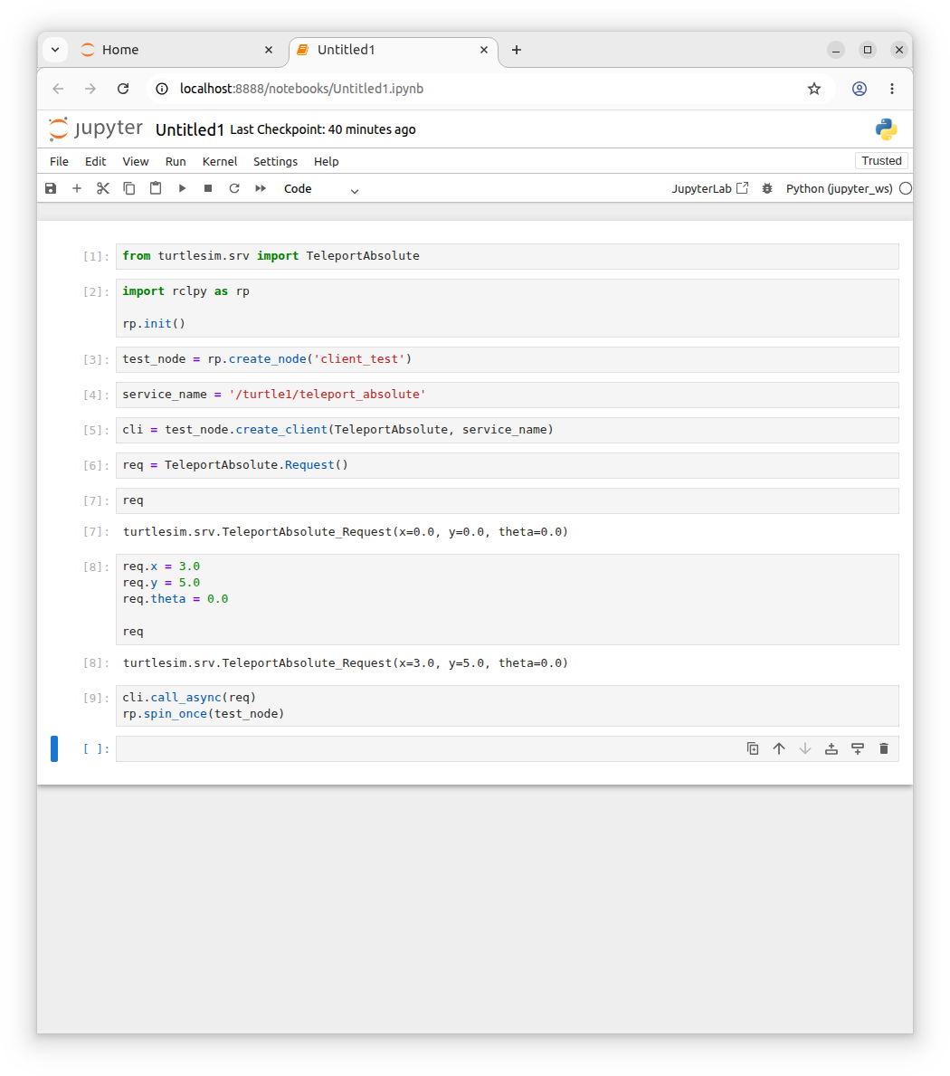Screen dimensions: 950x1076
Task: Click the Trusted notebook badge
Action: (x=881, y=160)
